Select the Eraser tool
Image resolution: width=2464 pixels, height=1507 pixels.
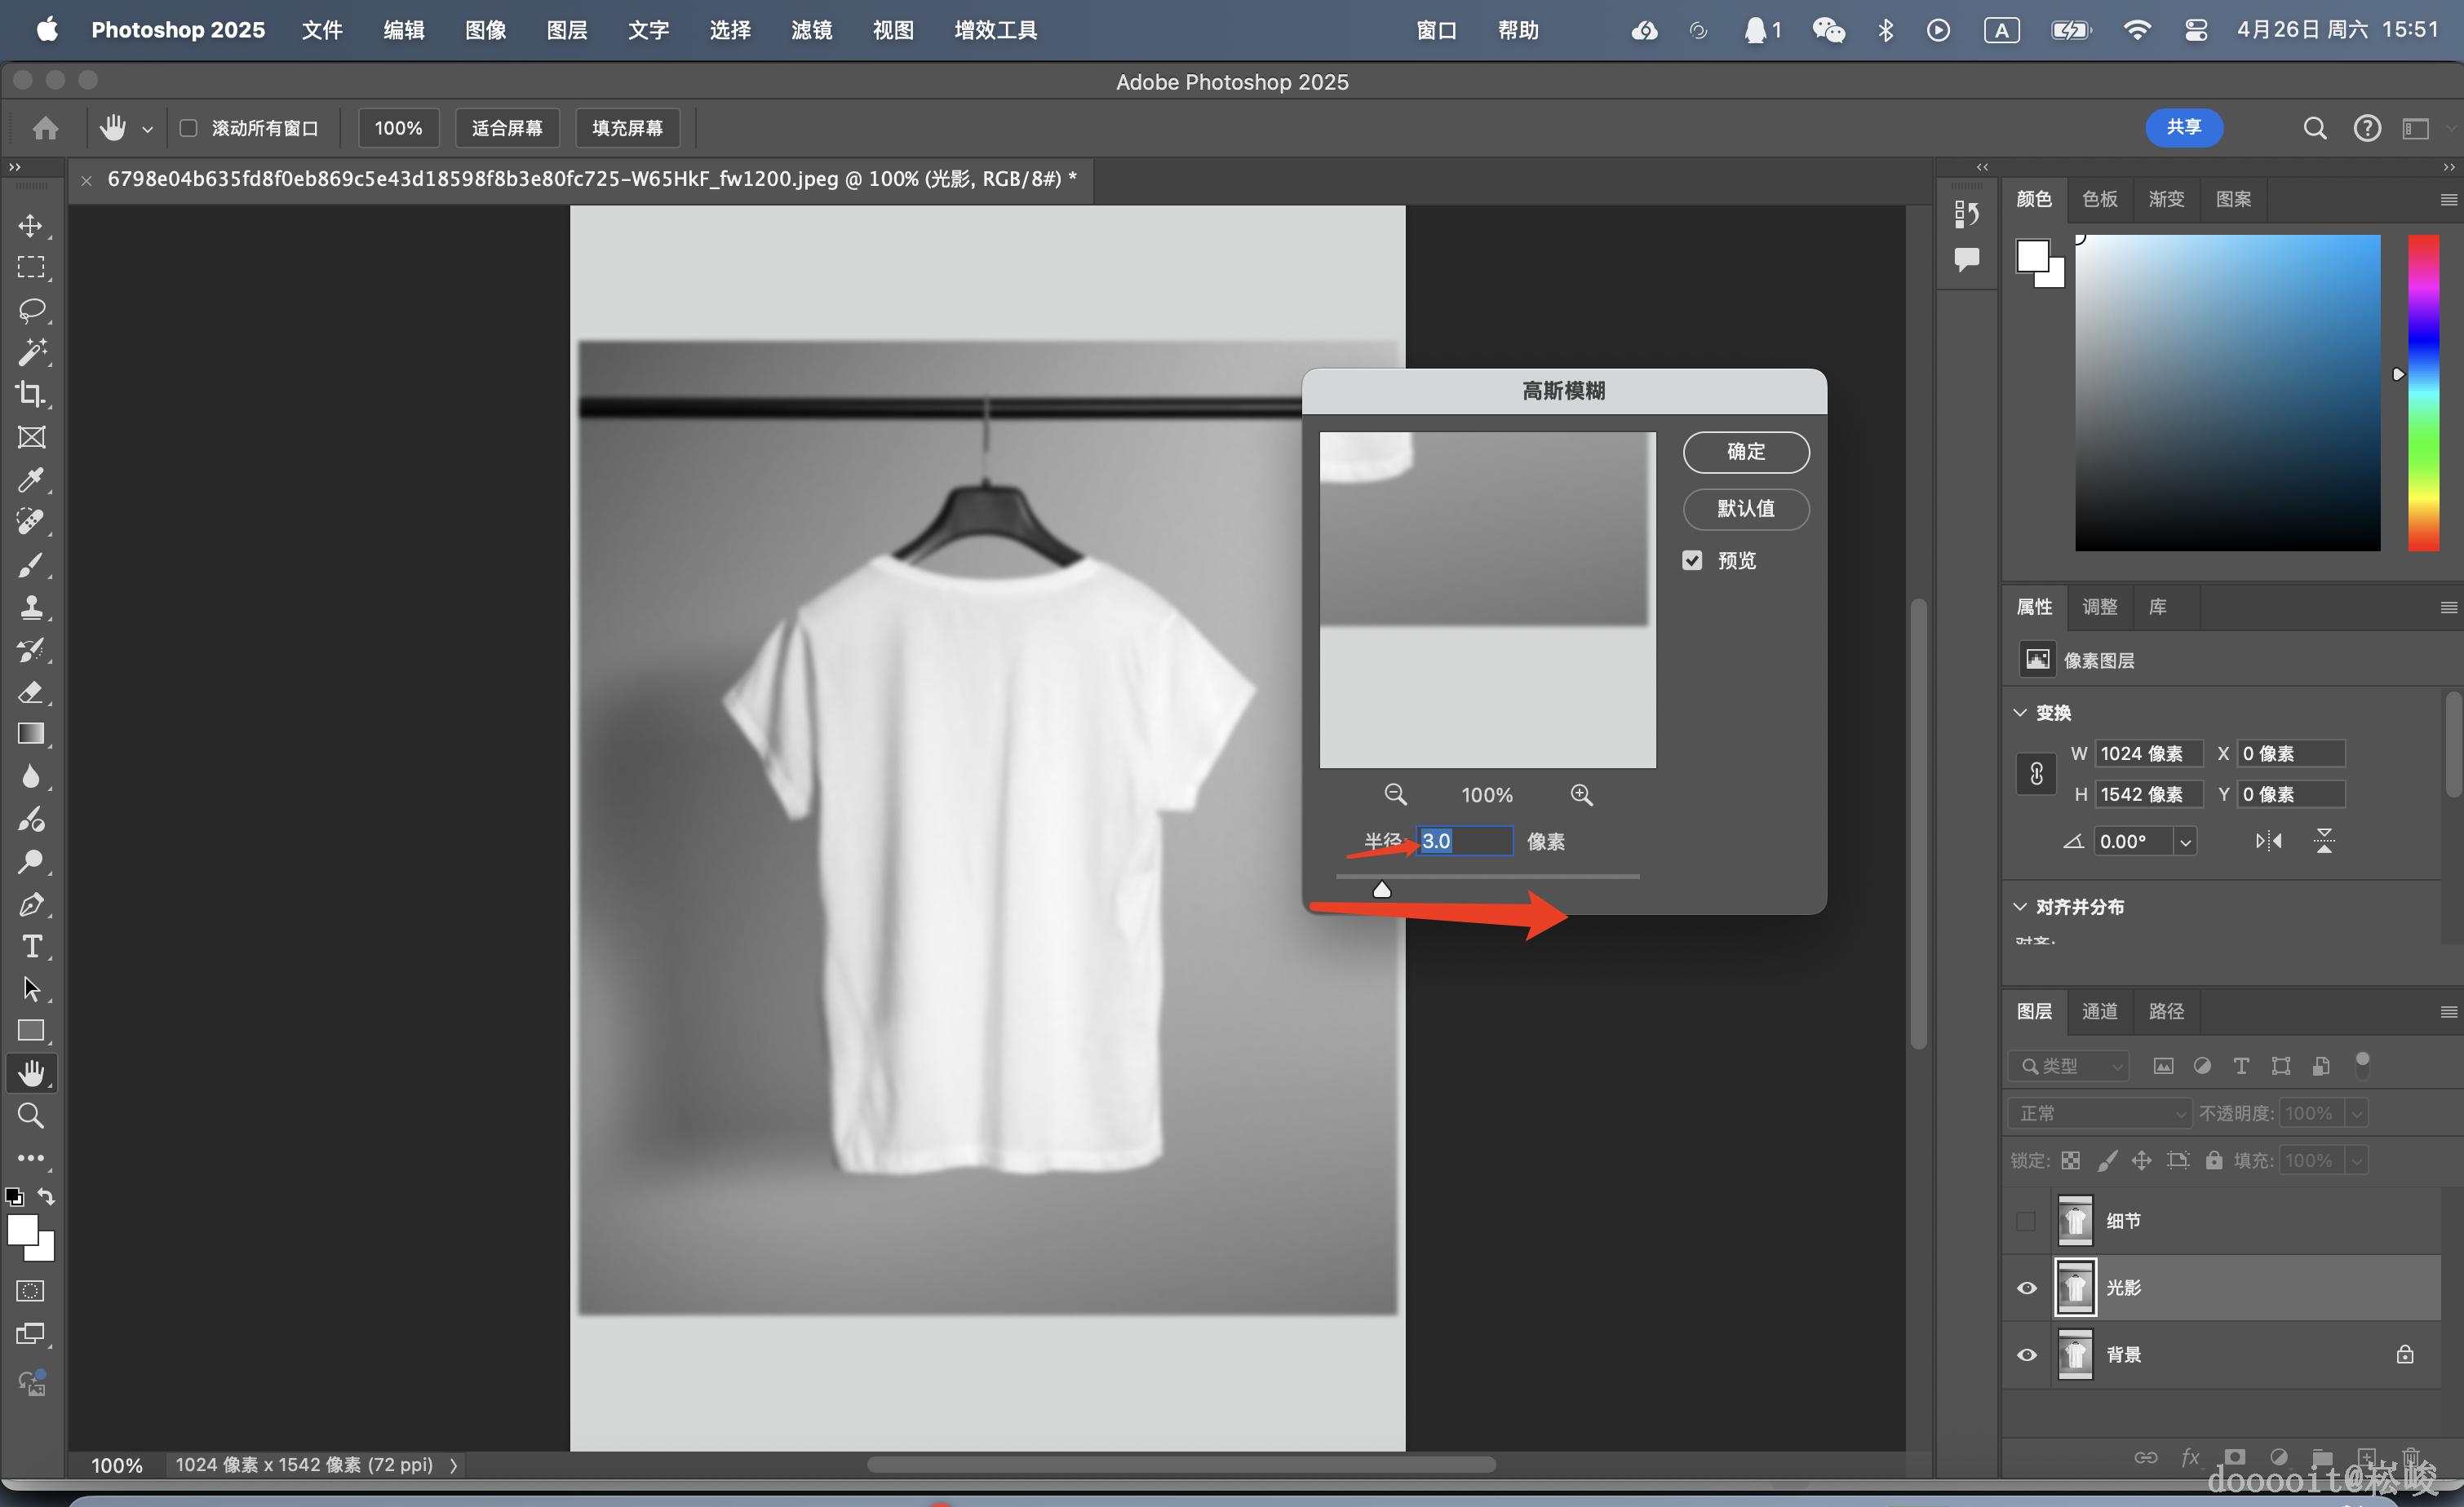tap(31, 692)
